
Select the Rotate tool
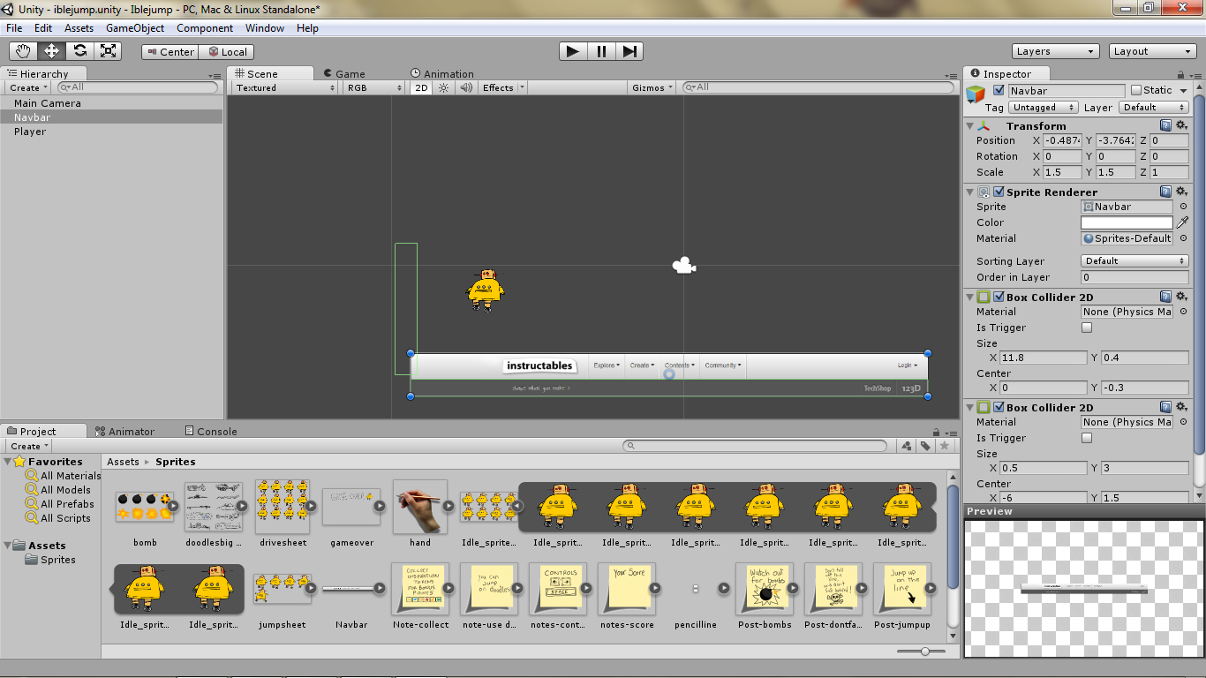pos(80,51)
